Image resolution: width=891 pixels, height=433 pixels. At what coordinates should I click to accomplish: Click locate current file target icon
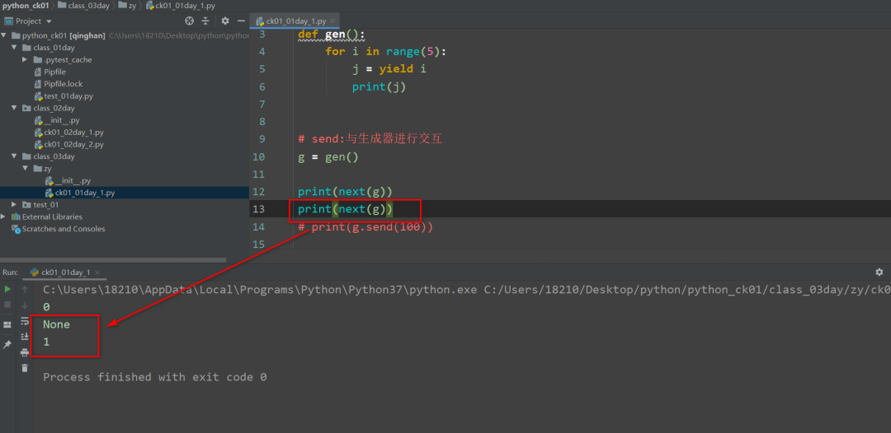(190, 21)
